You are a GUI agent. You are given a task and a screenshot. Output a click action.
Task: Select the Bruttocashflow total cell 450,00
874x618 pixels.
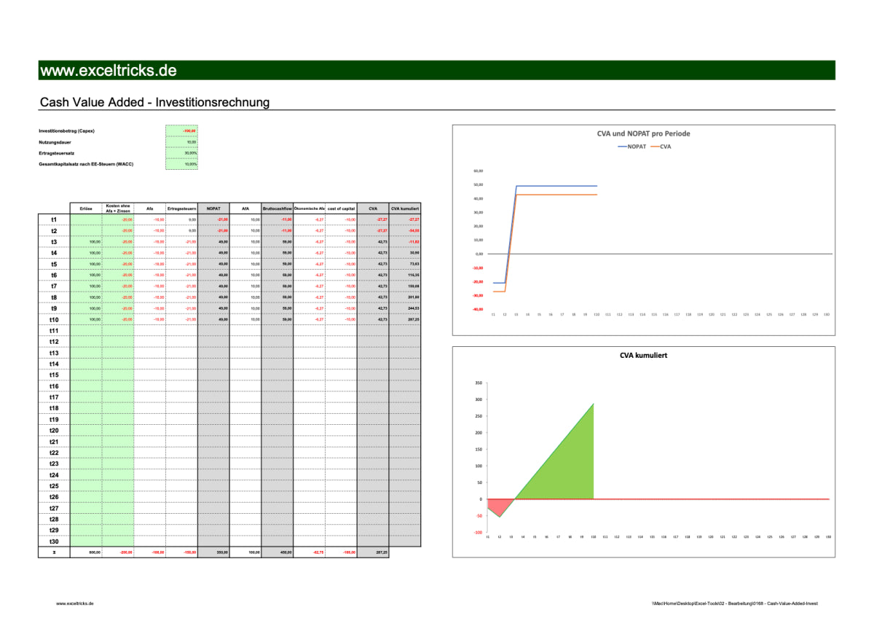pyautogui.click(x=277, y=553)
